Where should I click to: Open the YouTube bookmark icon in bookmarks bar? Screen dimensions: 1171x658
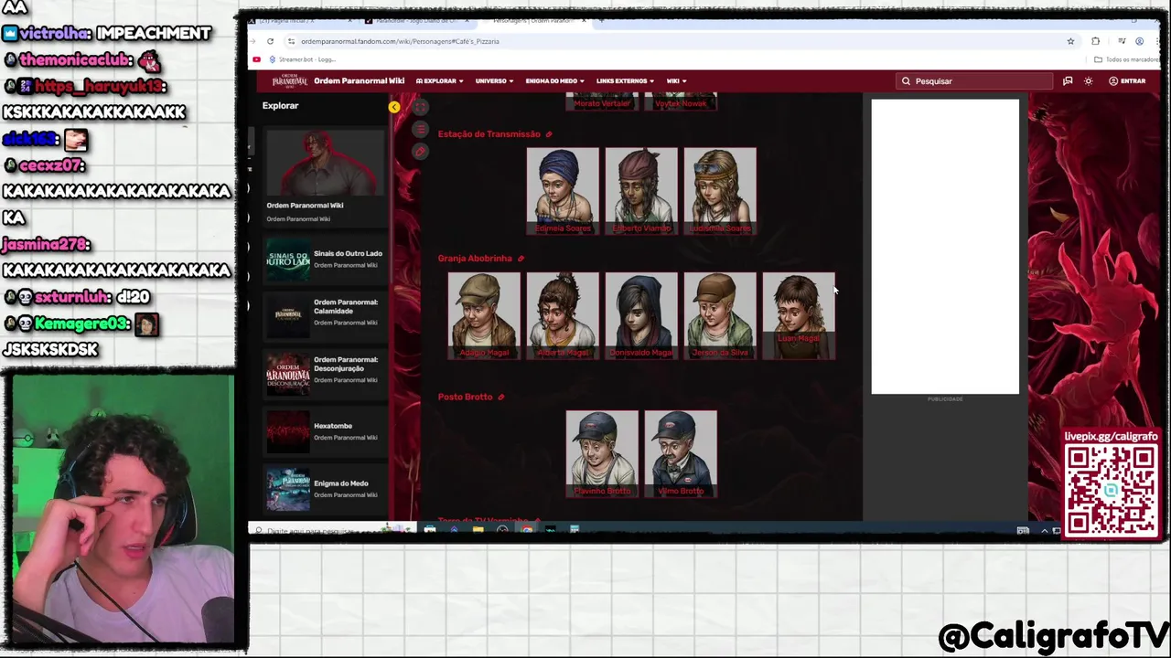(x=256, y=59)
